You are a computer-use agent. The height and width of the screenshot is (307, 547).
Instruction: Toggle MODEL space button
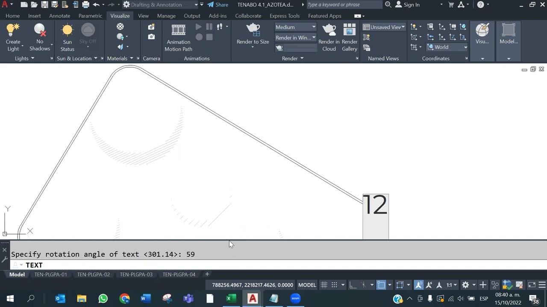pyautogui.click(x=307, y=285)
